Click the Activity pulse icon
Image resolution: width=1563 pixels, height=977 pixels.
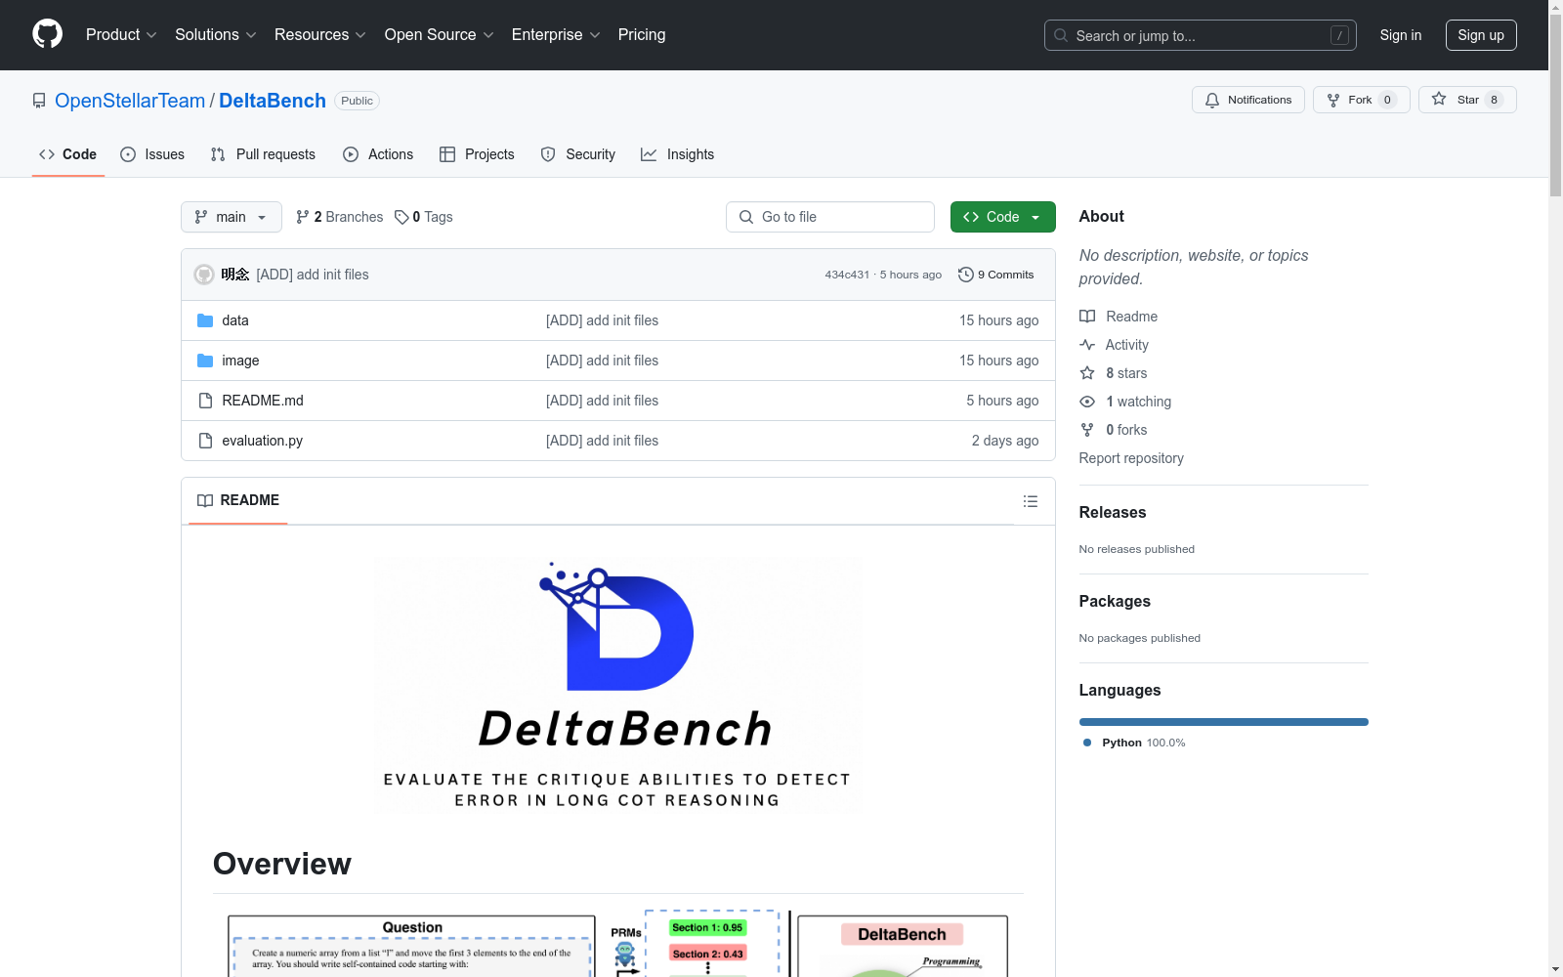1087,345
